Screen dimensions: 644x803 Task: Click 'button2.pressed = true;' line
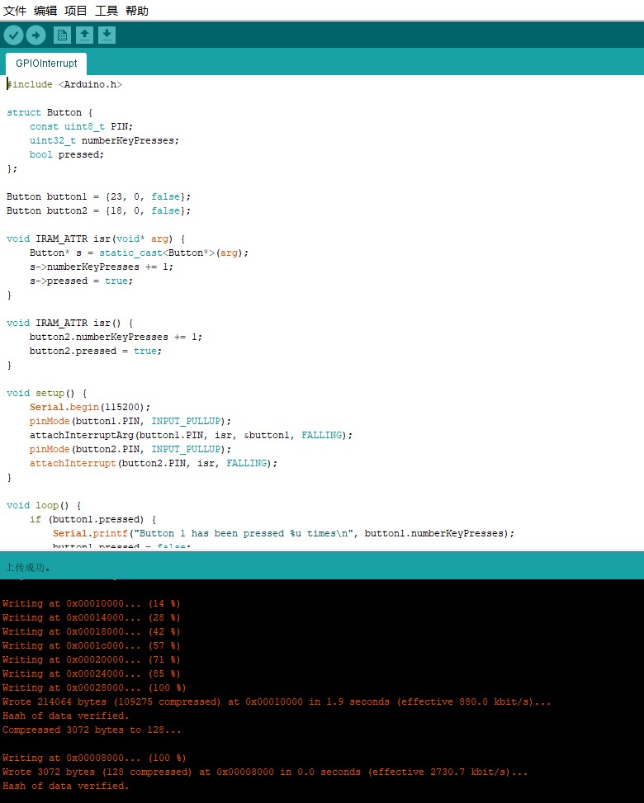(x=95, y=351)
